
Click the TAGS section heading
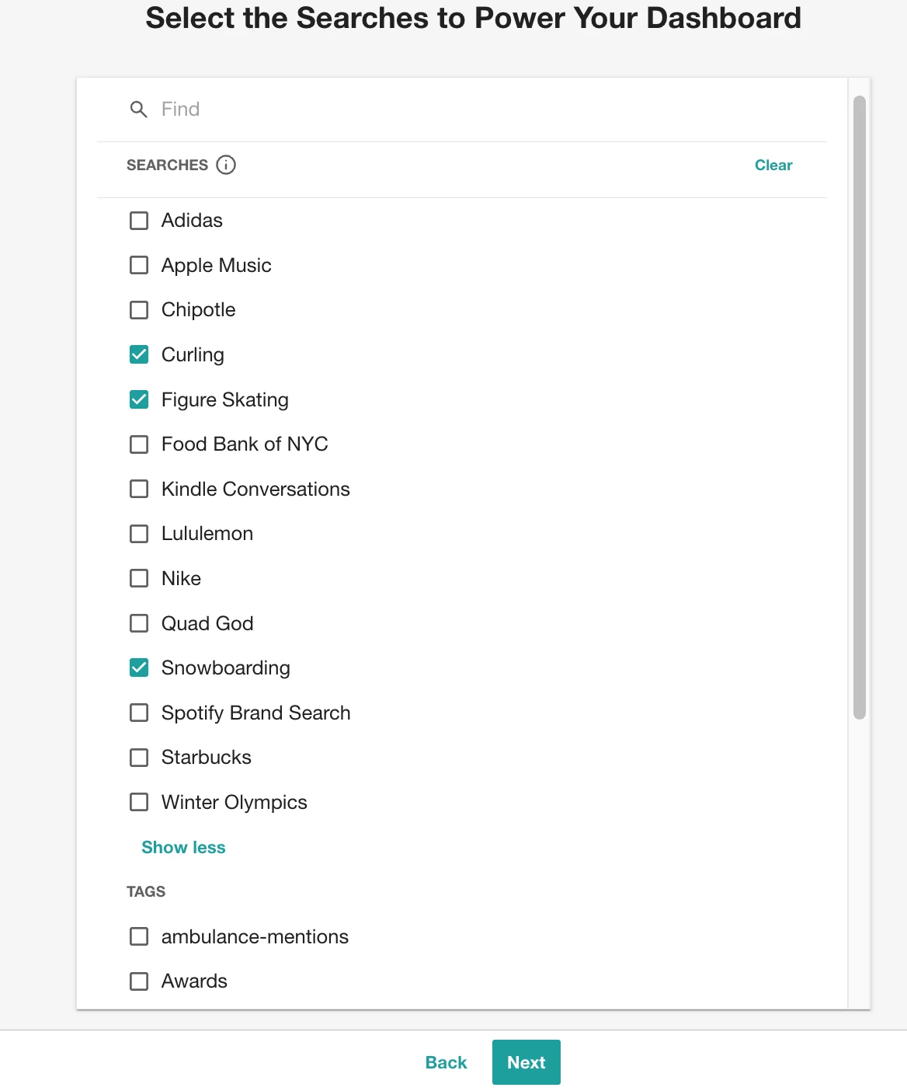146,891
